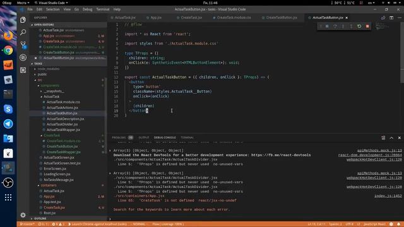Open the react-dom.development.js source link
Image resolution: width=404 pixels, height=227 pixels.
[370, 155]
